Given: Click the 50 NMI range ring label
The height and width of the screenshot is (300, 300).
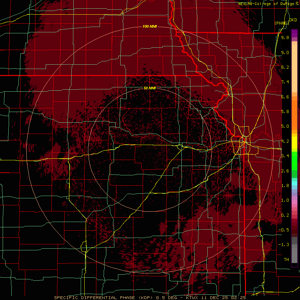Looking at the screenshot, I should click(x=150, y=88).
